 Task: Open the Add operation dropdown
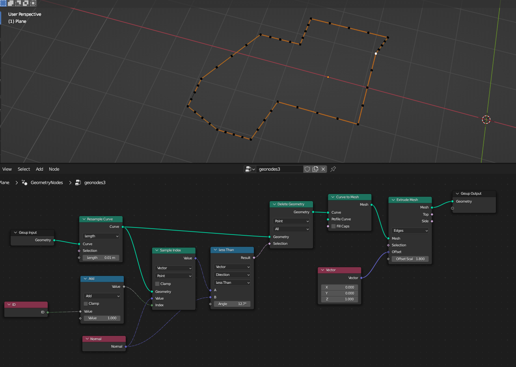tap(102, 296)
